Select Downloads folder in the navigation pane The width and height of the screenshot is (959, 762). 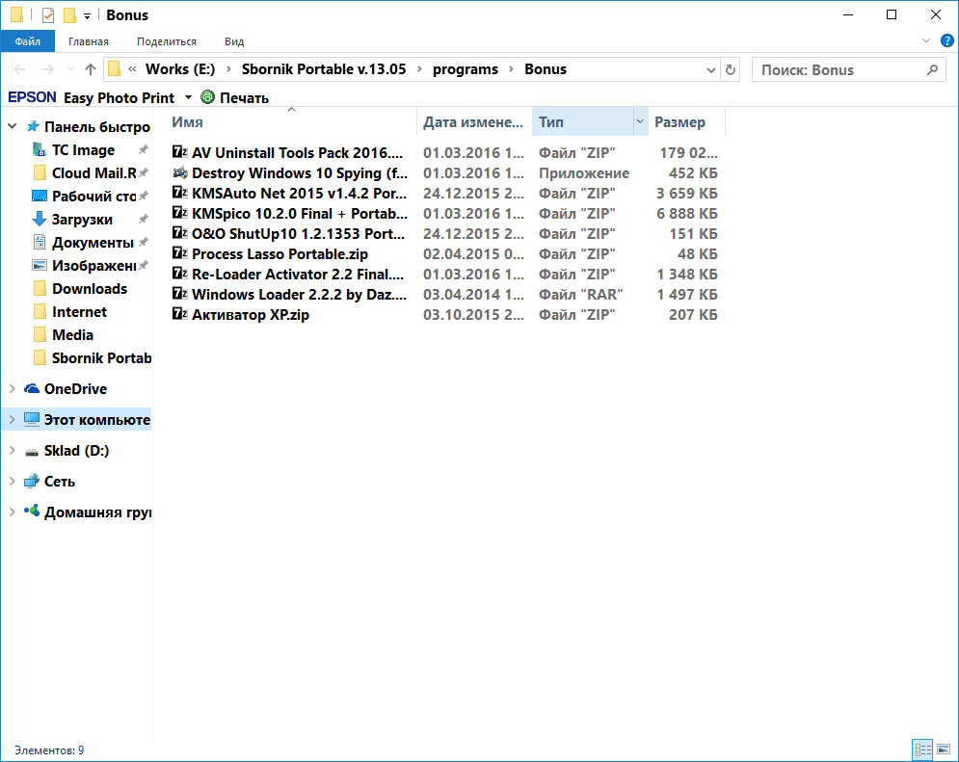pyautogui.click(x=89, y=289)
